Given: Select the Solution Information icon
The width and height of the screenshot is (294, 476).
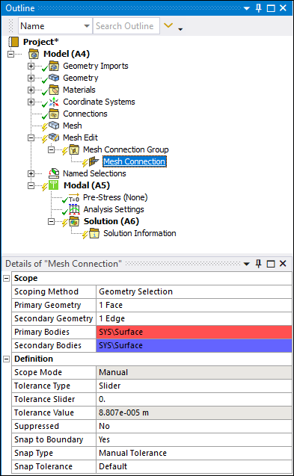Looking at the screenshot, I should coord(94,233).
